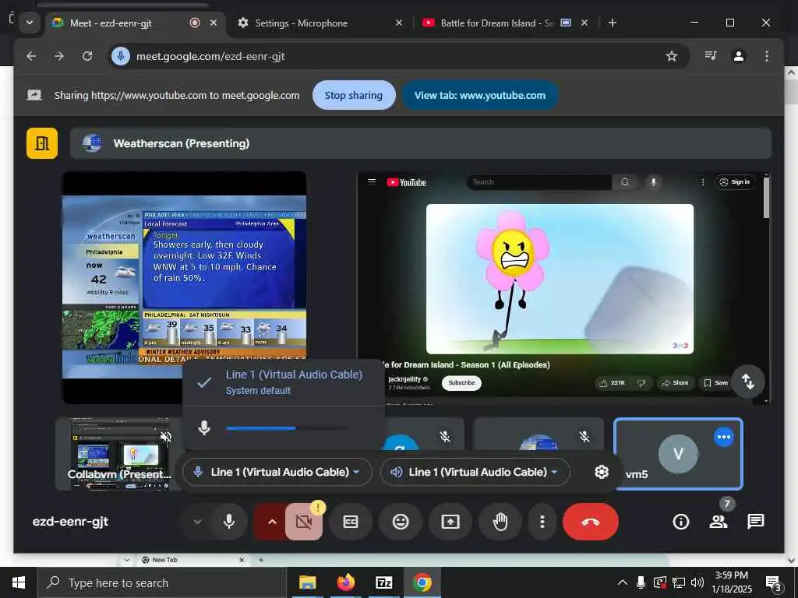The width and height of the screenshot is (798, 598).
Task: Open the tab search dropdown arrow
Action: pyautogui.click(x=30, y=23)
